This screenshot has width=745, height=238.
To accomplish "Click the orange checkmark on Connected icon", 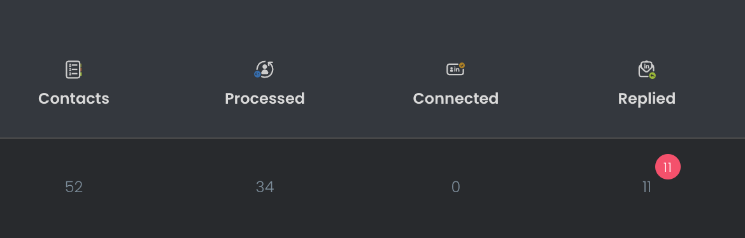I will pyautogui.click(x=462, y=66).
